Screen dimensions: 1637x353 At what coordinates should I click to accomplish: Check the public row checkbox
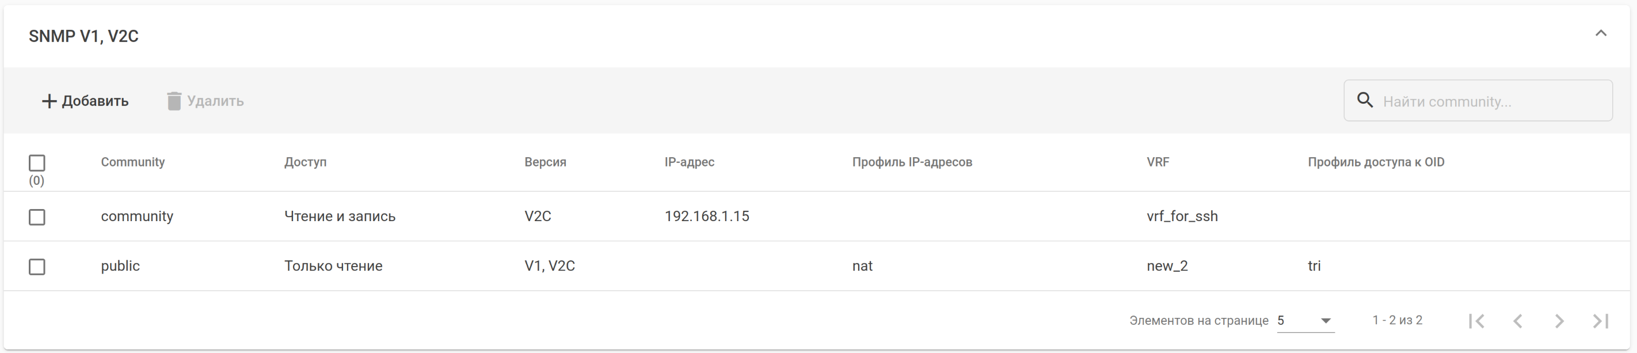coord(37,267)
